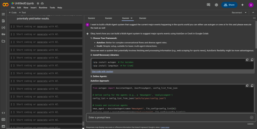Open the Edit menu
Viewport: 257px width, 129px height.
point(19,8)
